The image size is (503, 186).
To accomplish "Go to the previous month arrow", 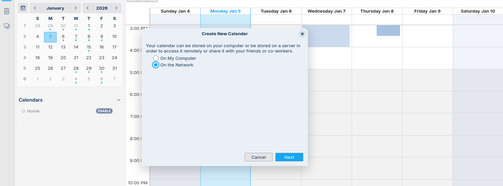I will (x=35, y=8).
